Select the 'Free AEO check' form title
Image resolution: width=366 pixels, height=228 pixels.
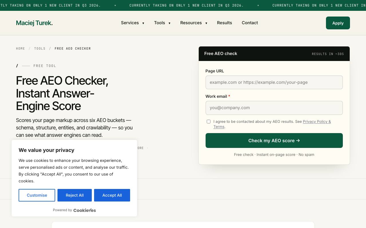221,54
